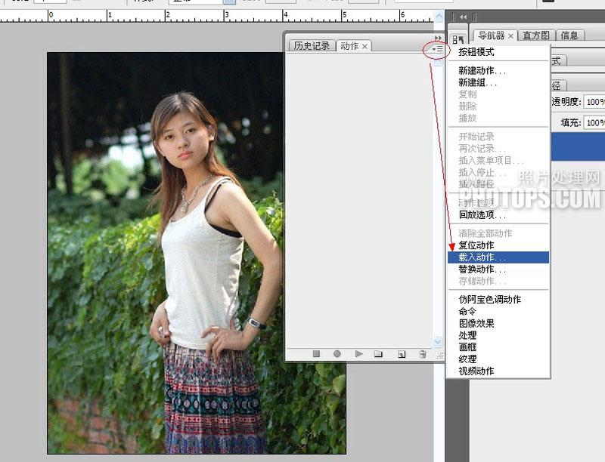Switch to the 历史记录 tab
The image size is (605, 462).
[x=312, y=46]
